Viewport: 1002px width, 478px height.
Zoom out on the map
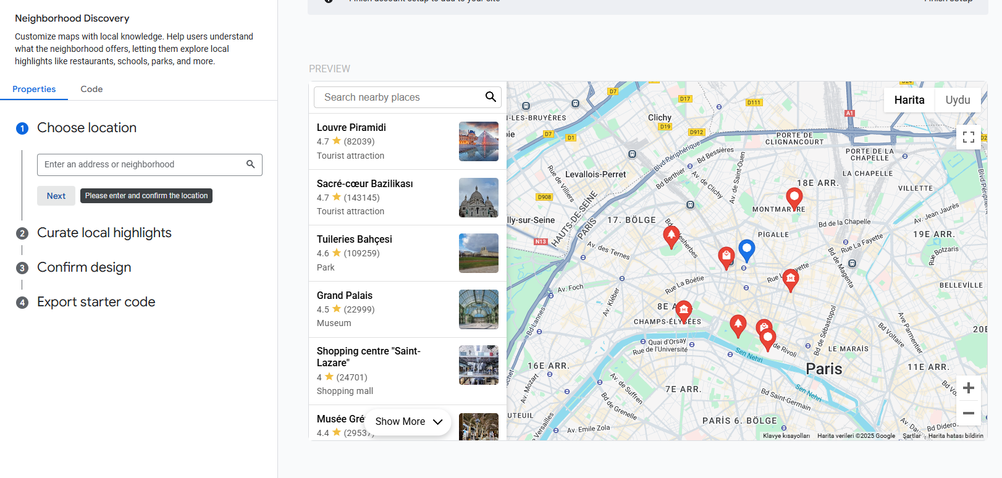point(968,413)
